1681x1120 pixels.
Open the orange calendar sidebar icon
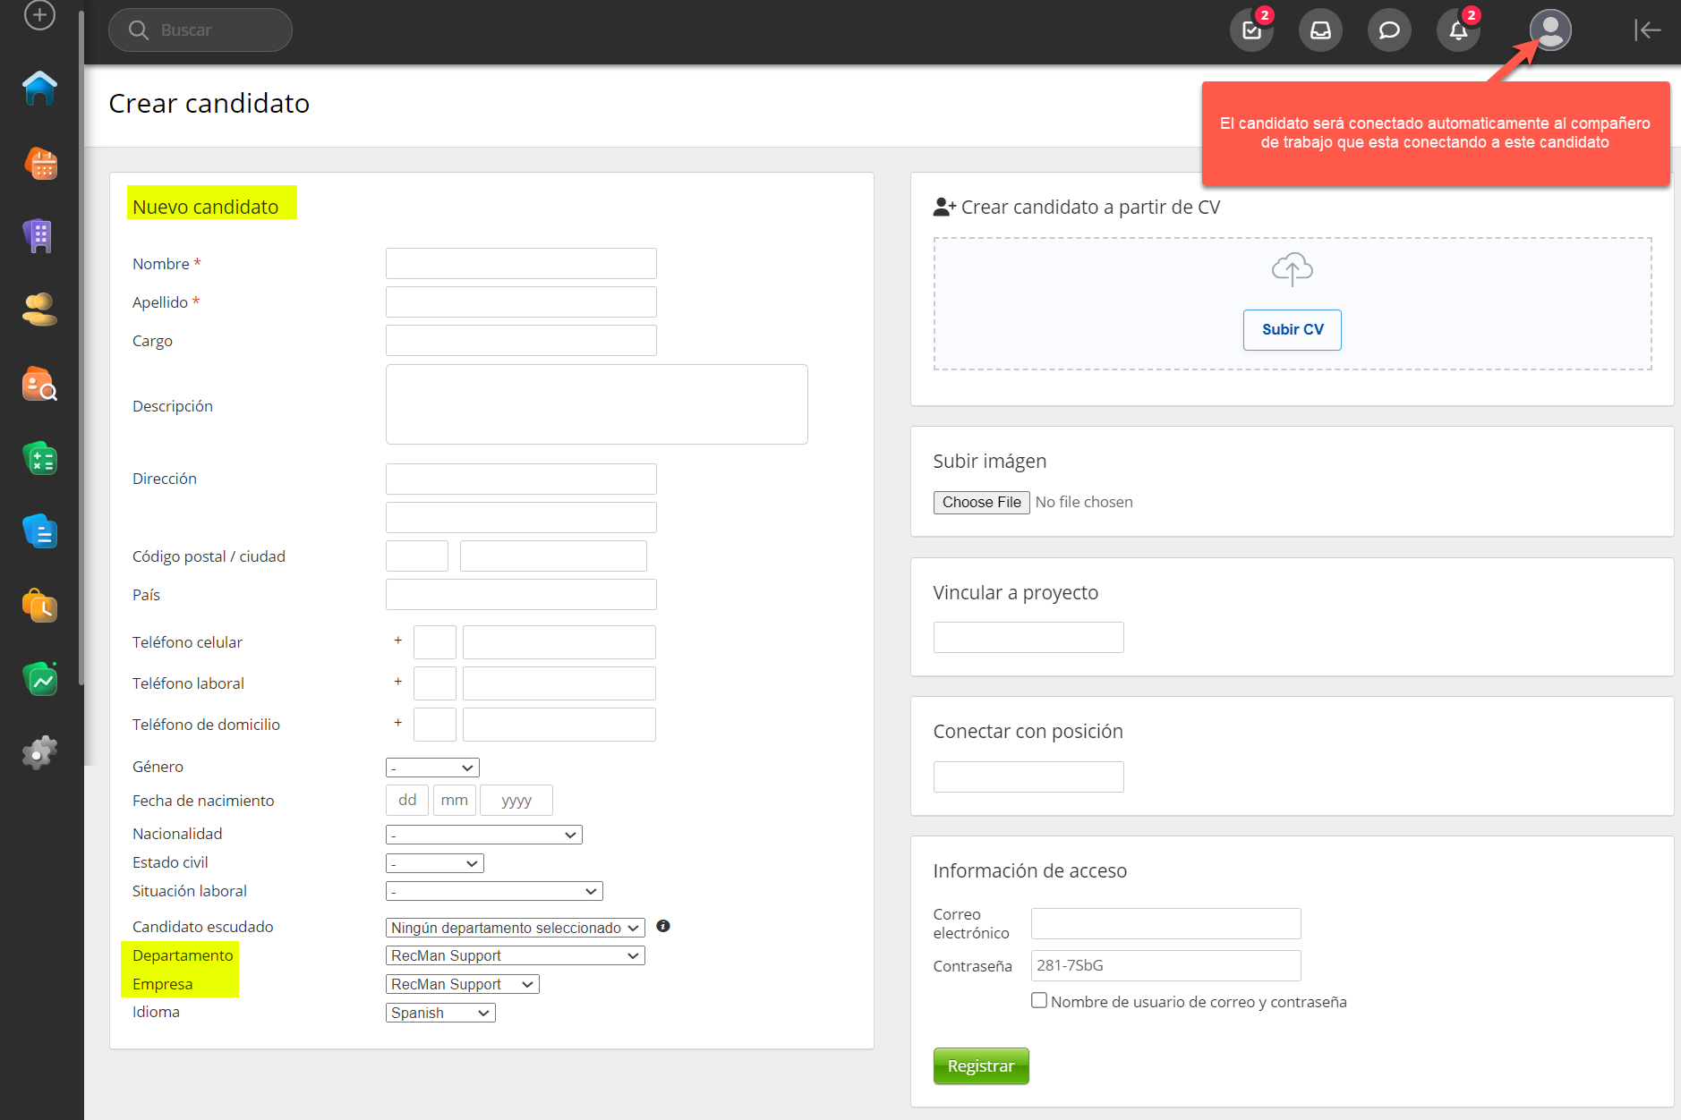click(40, 164)
